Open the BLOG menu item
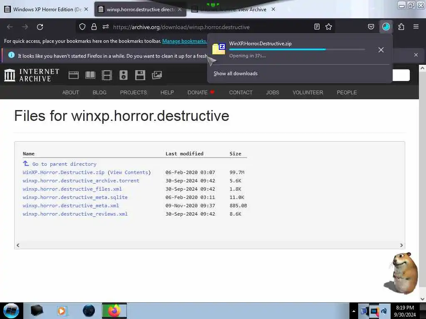Screen dimensions: 426x319 (x=99, y=93)
